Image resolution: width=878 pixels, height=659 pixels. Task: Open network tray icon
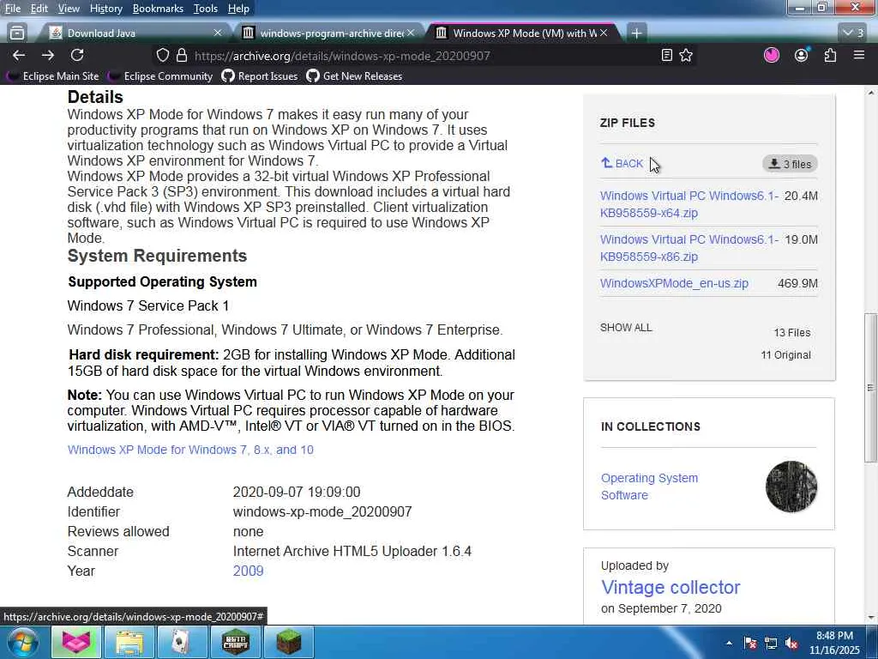point(771,644)
